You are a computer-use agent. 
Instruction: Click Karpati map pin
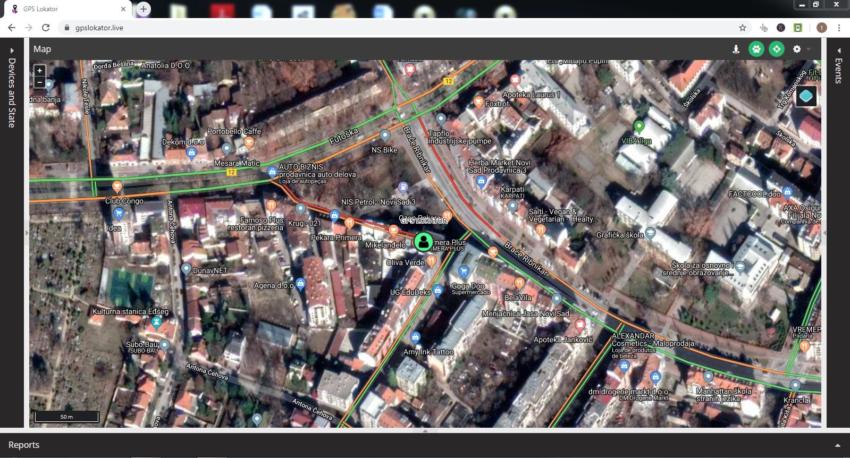pyautogui.click(x=512, y=206)
